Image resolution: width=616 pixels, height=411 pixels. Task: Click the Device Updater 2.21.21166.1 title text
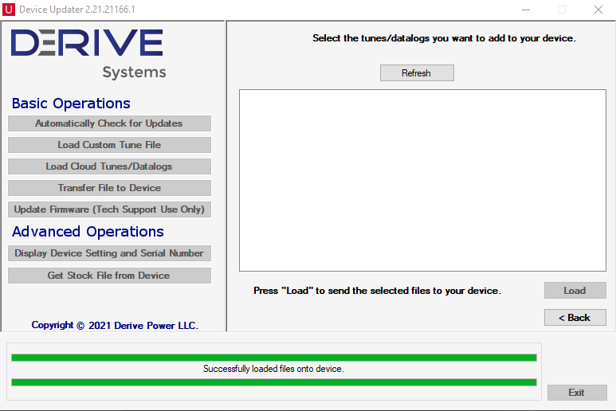click(x=77, y=10)
